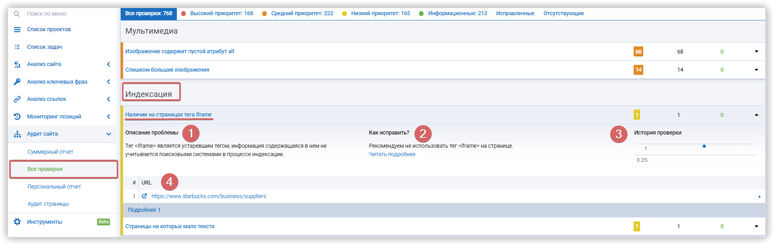Screen dimensions: 774x245
Task: Click Читать подробнее link
Action: click(x=392, y=154)
